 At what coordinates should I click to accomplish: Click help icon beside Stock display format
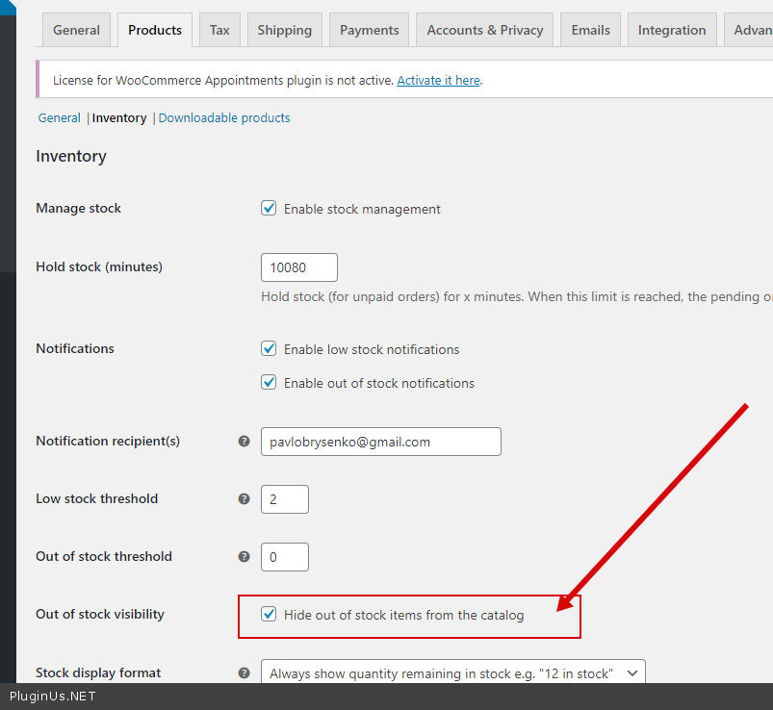[x=244, y=673]
